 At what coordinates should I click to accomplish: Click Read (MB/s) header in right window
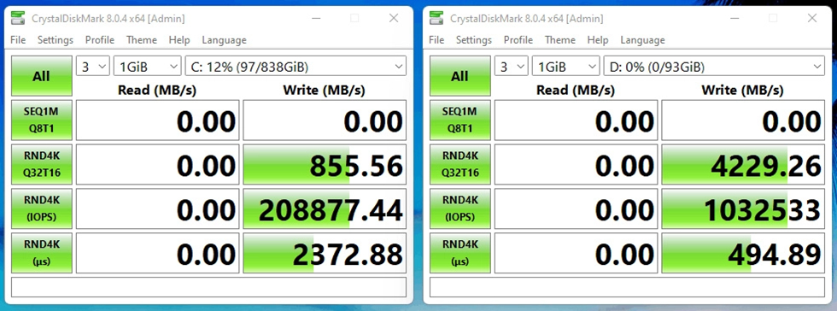coord(576,91)
